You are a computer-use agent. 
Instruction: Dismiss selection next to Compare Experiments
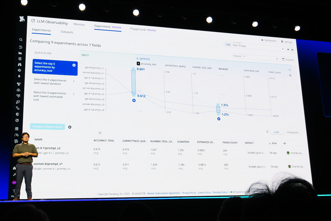click(x=70, y=127)
